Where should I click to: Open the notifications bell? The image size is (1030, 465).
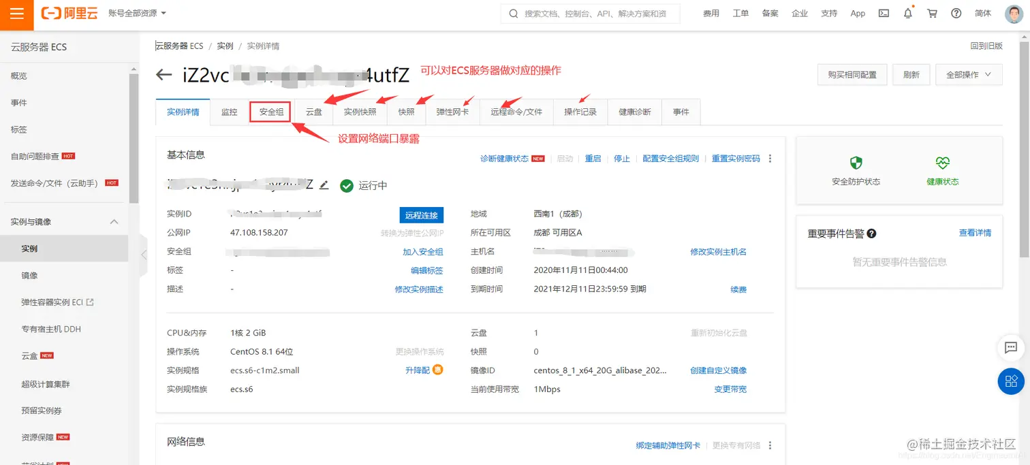tap(908, 13)
